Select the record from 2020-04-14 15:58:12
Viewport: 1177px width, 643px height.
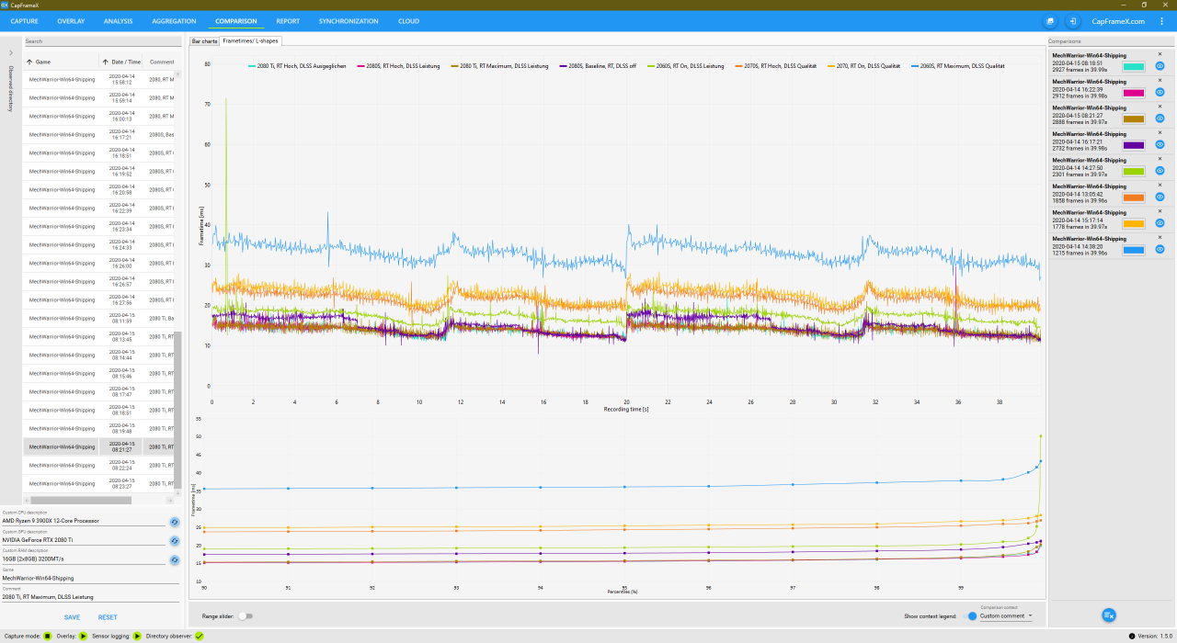tap(99, 79)
